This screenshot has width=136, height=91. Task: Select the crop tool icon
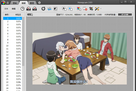[91, 9]
